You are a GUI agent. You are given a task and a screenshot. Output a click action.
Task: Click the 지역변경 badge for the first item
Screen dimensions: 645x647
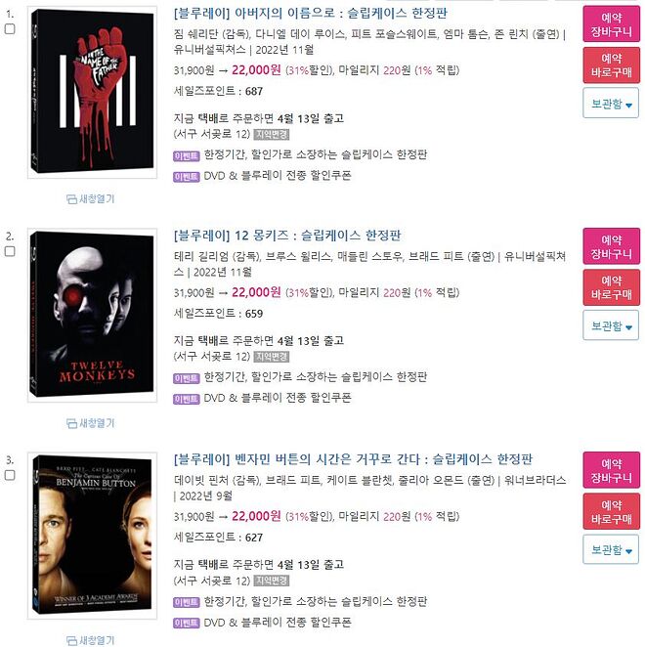(x=271, y=135)
